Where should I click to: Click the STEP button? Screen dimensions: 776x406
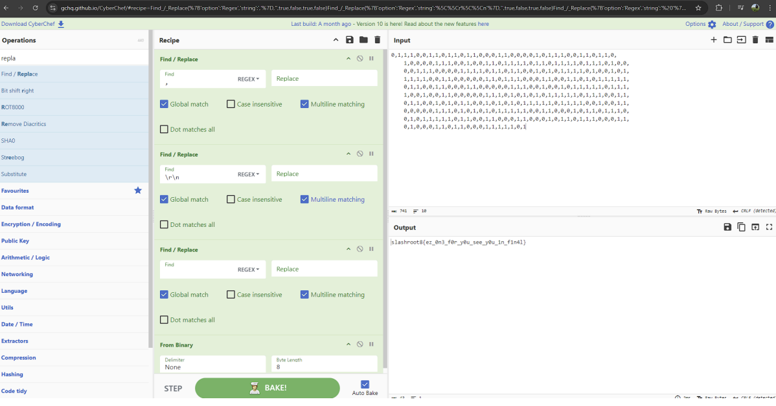point(173,388)
